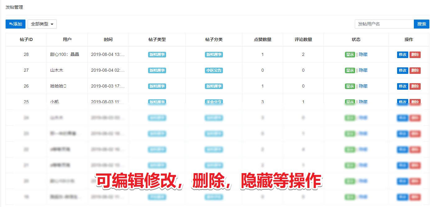Click the 修改 button for post 26
The height and width of the screenshot is (207, 430).
click(x=403, y=86)
